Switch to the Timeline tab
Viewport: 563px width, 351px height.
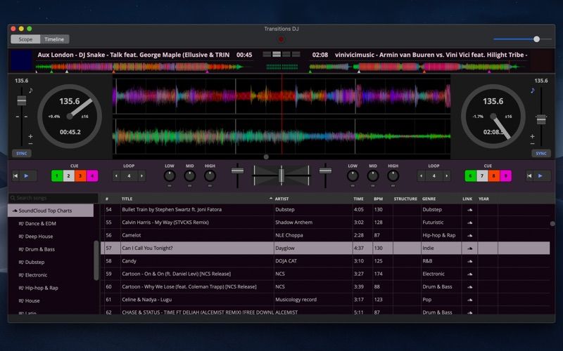[x=54, y=39]
